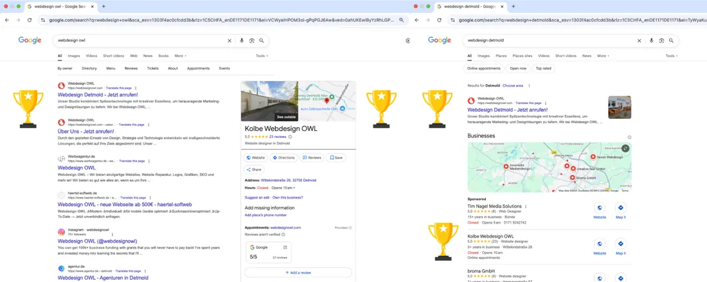Open site info icon in left address bar
Image resolution: width=707 pixels, height=282 pixels.
[43, 21]
